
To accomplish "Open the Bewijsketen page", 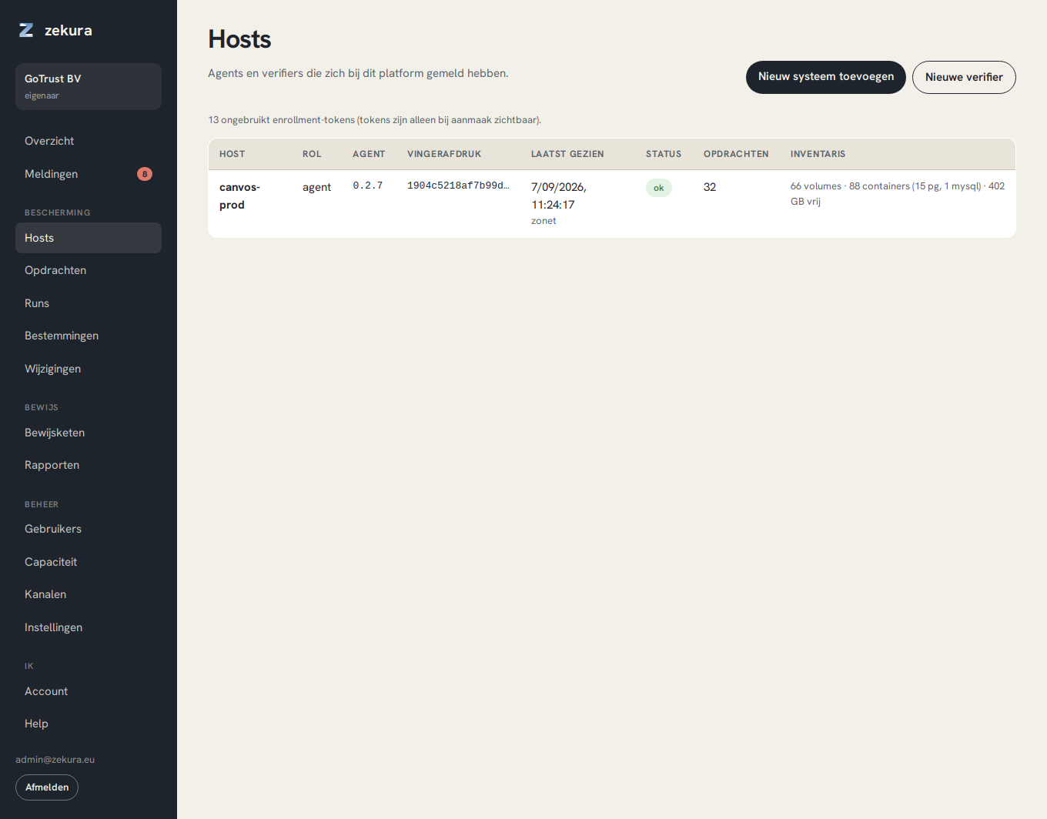I will click(x=89, y=433).
